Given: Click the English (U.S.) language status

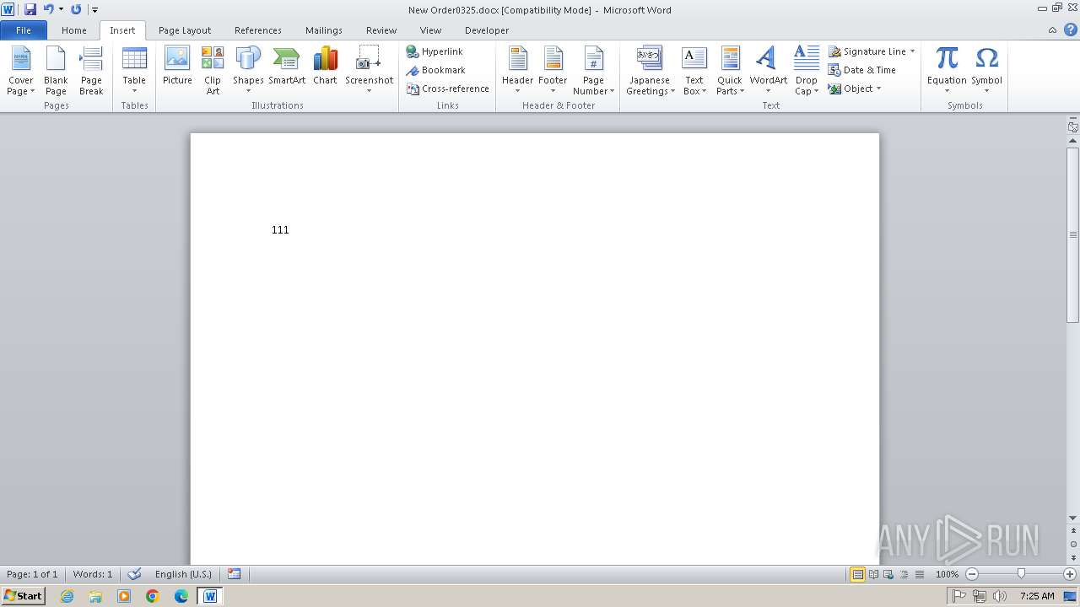Looking at the screenshot, I should coord(183,574).
